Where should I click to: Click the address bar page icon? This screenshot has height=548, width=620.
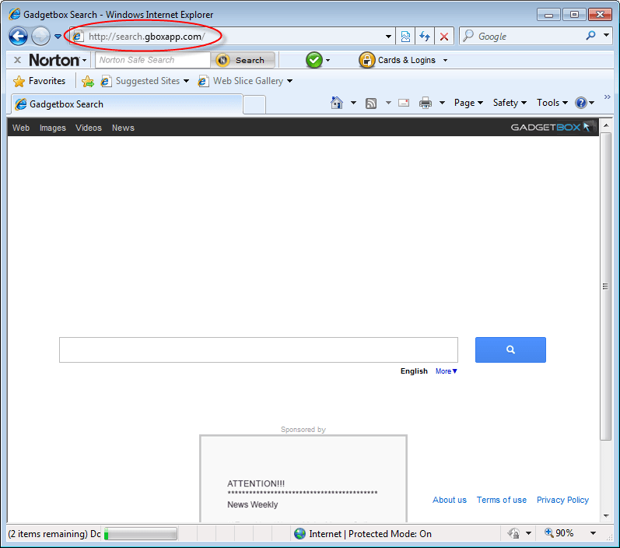pyautogui.click(x=78, y=37)
